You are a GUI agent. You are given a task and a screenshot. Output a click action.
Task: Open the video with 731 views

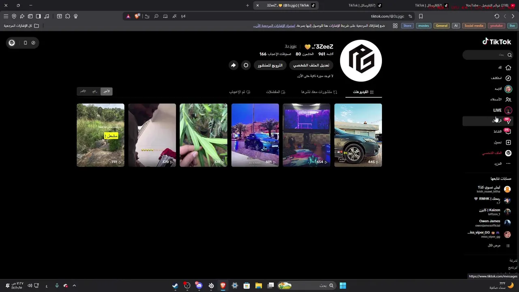pyautogui.click(x=101, y=135)
